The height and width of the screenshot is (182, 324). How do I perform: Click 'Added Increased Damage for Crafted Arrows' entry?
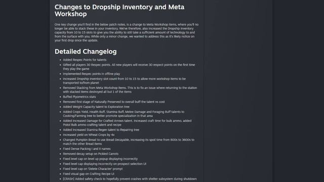pyautogui.click(x=127, y=123)
